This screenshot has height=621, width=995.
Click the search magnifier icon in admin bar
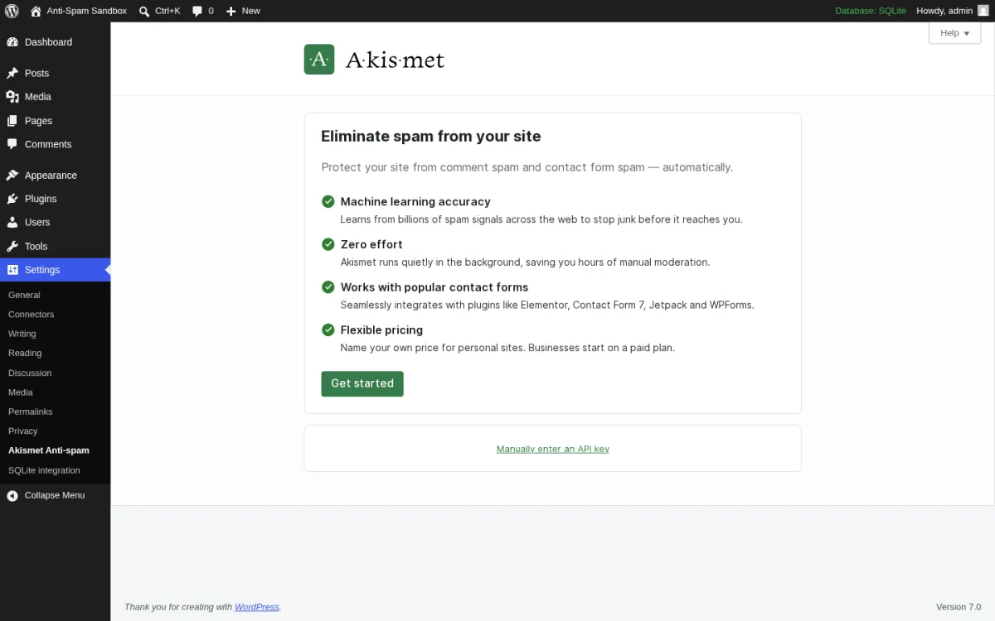coord(144,11)
